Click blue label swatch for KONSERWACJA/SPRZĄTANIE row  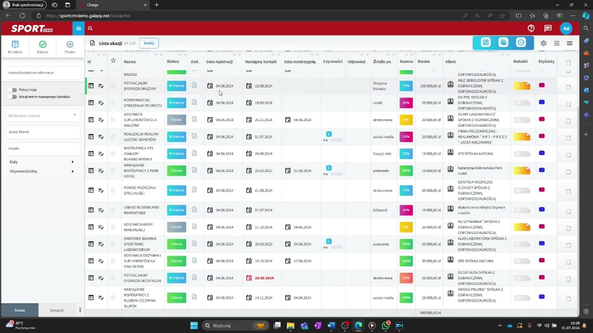click(542, 102)
